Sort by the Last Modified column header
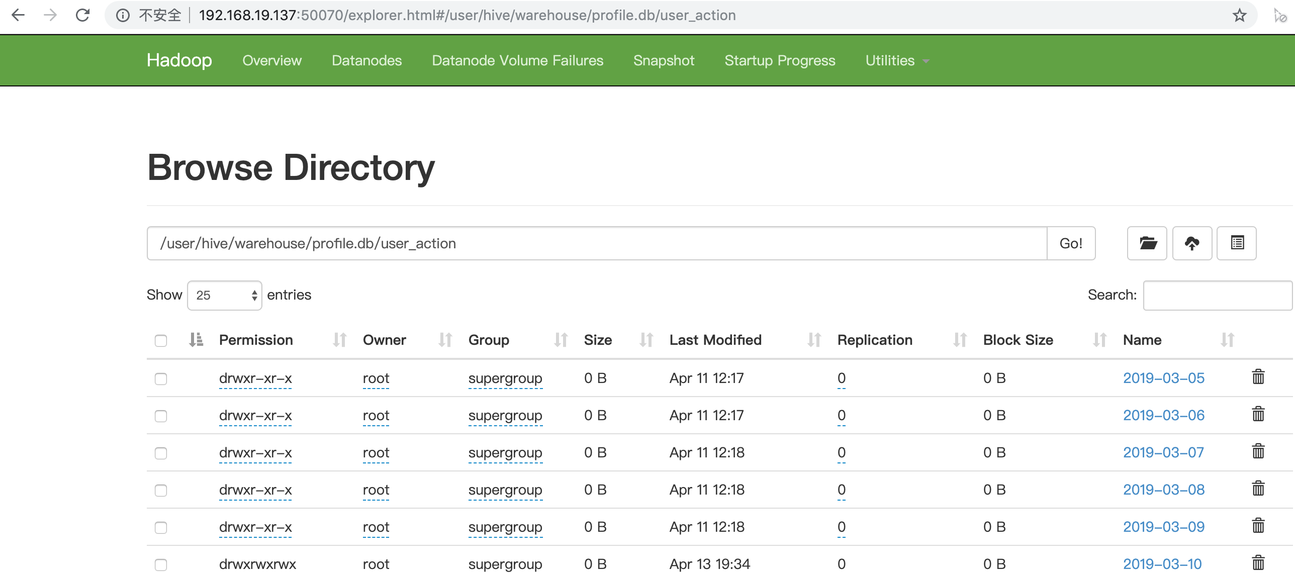Viewport: 1295px width, 573px height. tap(715, 340)
